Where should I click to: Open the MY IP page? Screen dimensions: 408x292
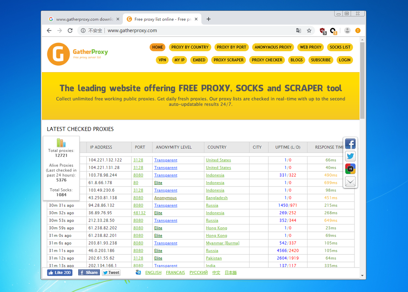coord(179,60)
